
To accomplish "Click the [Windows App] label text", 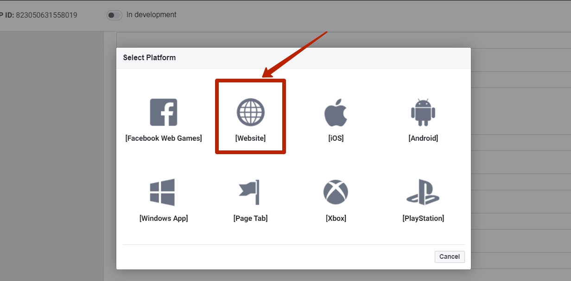I will click(164, 218).
